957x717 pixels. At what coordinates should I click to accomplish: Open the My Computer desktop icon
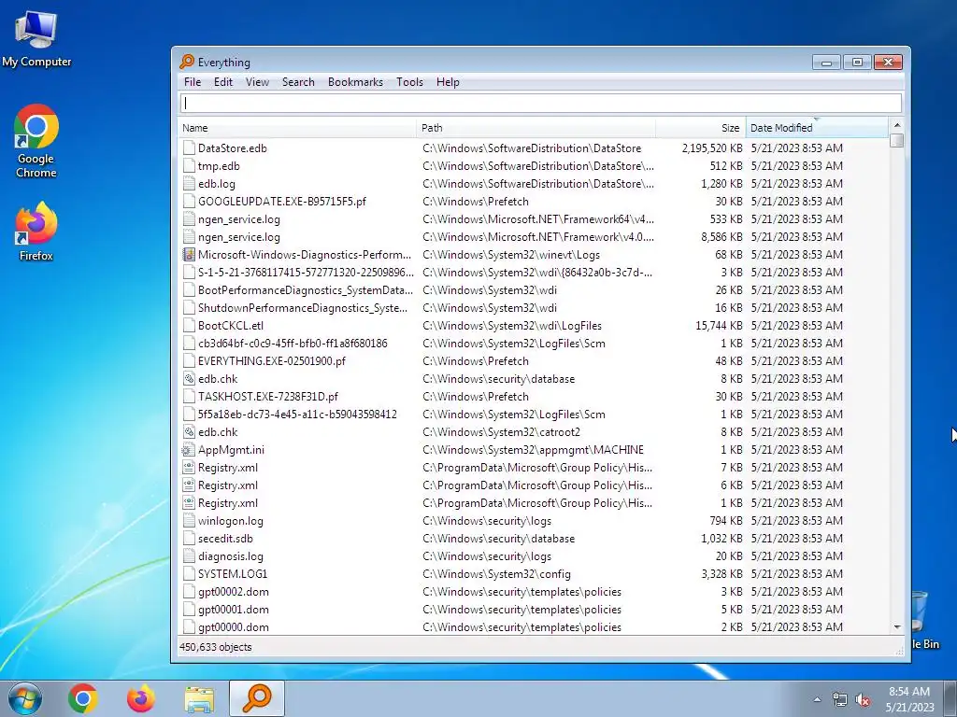pyautogui.click(x=36, y=37)
